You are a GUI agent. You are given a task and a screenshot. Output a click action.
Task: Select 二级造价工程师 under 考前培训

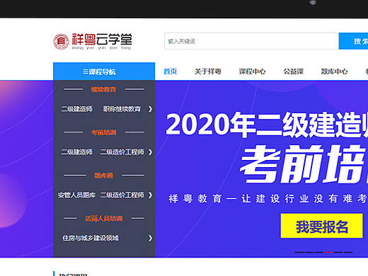point(122,152)
